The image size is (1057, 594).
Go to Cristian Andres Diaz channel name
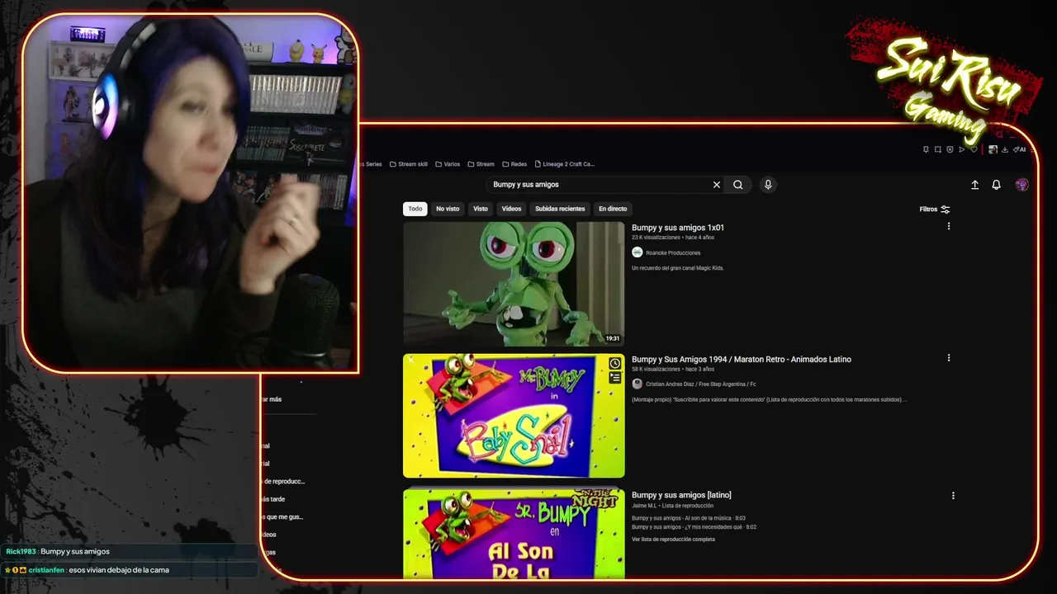click(701, 384)
